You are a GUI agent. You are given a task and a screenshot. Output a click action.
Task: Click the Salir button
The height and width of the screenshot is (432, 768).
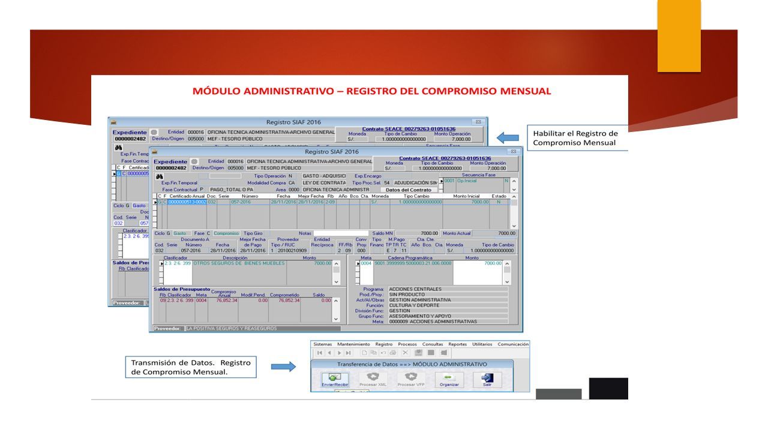pyautogui.click(x=487, y=380)
